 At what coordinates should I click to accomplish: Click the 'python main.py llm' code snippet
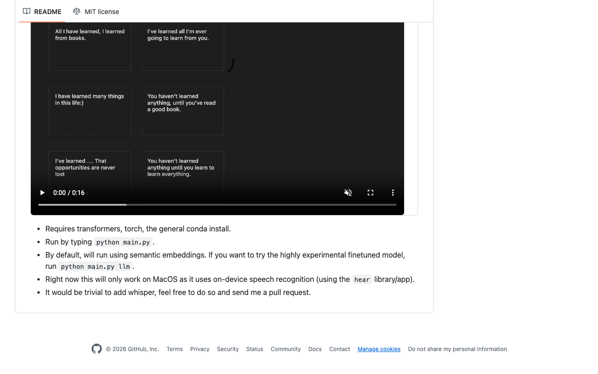(x=95, y=266)
